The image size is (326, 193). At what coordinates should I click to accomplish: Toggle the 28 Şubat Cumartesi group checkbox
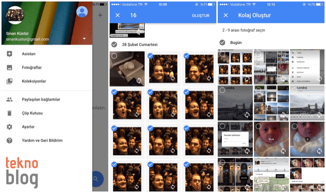click(x=114, y=44)
